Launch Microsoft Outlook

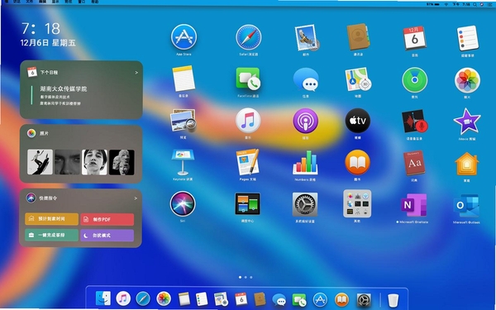(466, 206)
